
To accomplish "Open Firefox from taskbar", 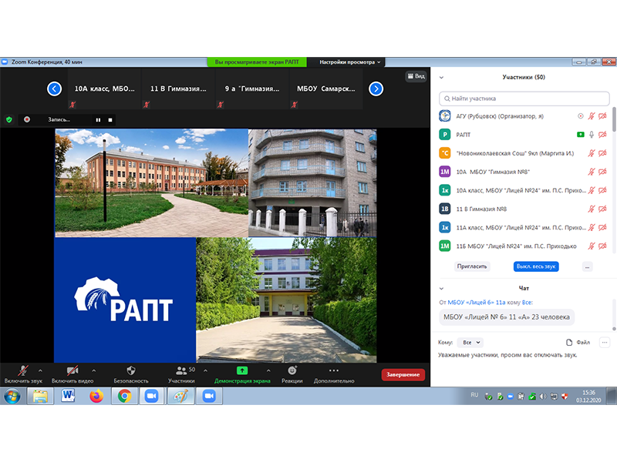I will click(96, 396).
